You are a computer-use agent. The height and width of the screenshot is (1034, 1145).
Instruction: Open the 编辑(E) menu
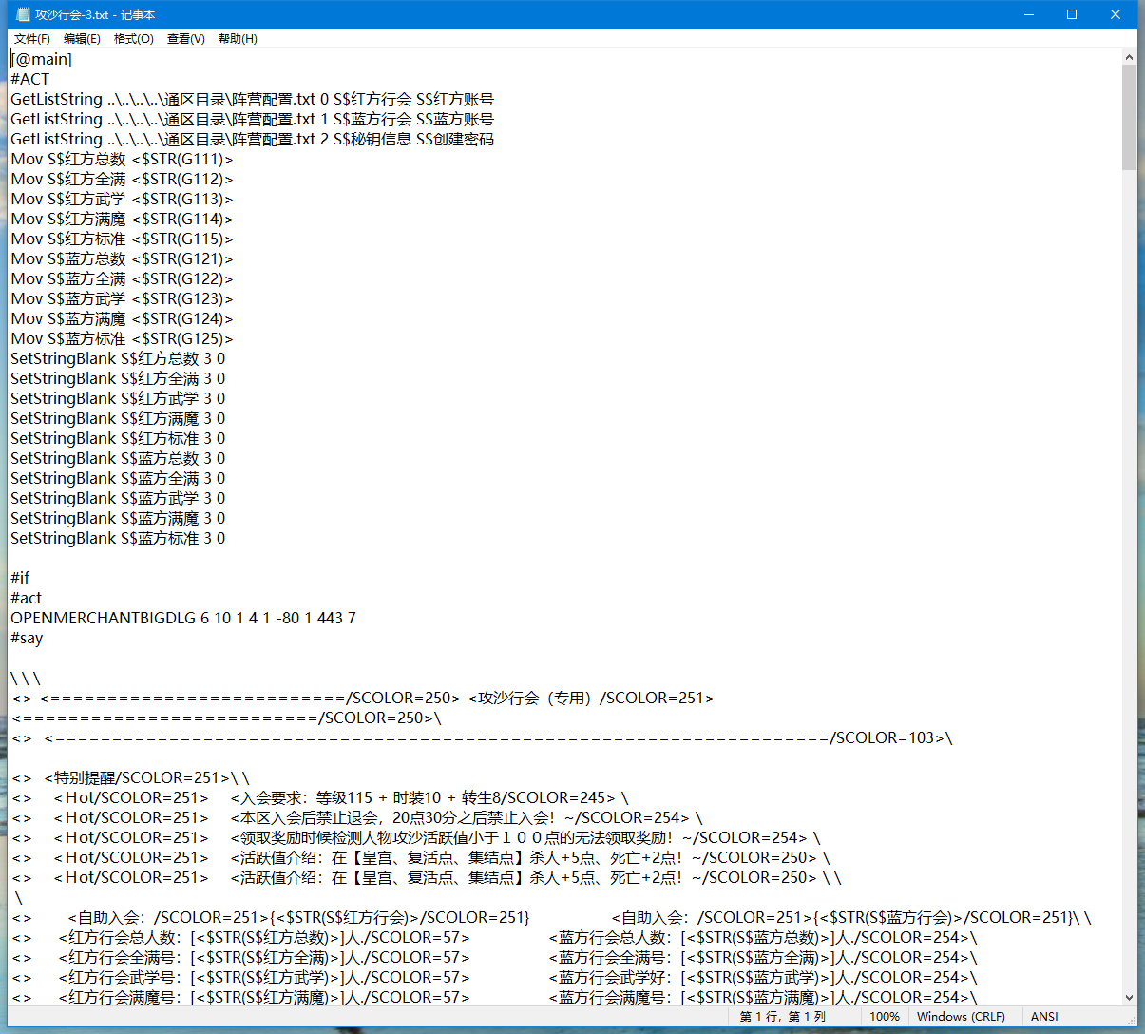[x=82, y=39]
